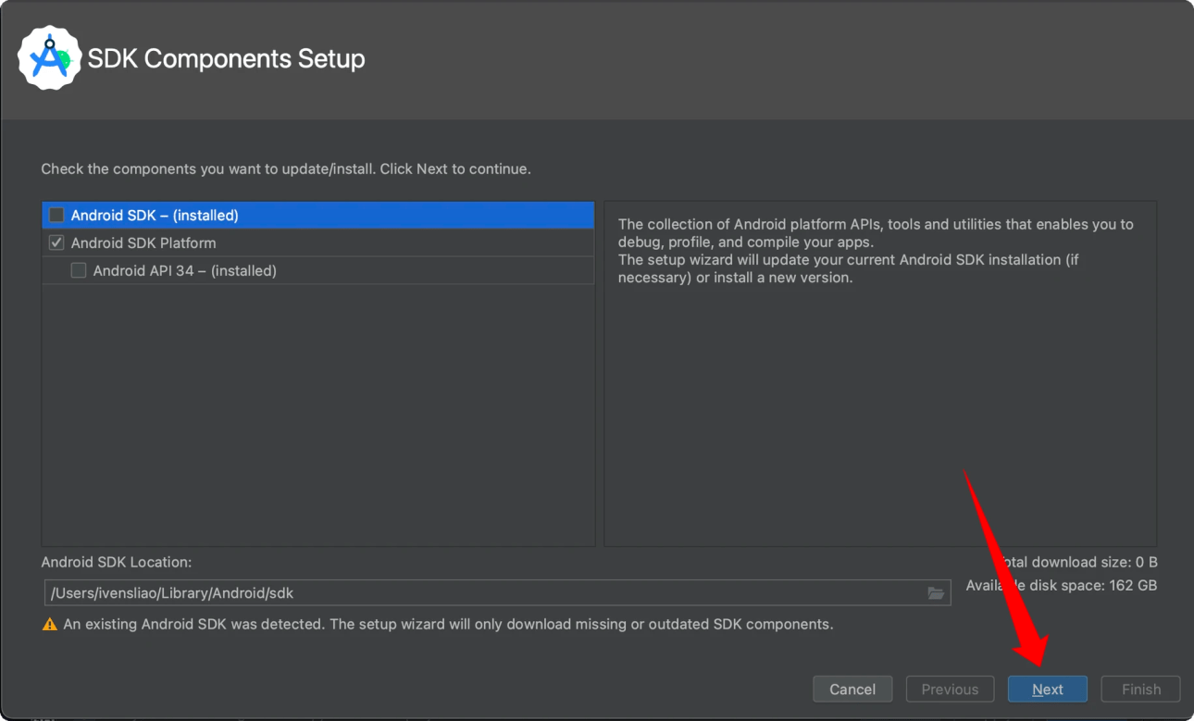This screenshot has width=1194, height=721.
Task: Click the Finish button
Action: point(1140,690)
